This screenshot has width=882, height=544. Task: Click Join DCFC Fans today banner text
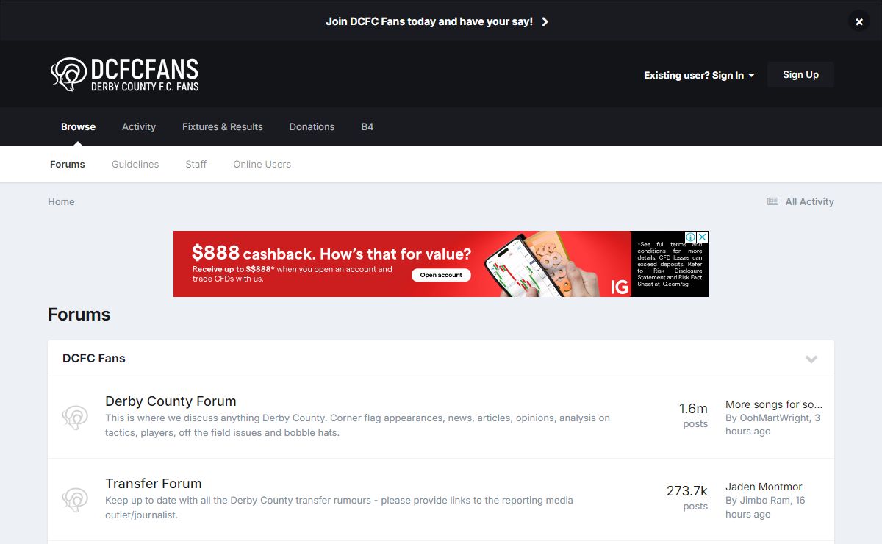point(429,21)
